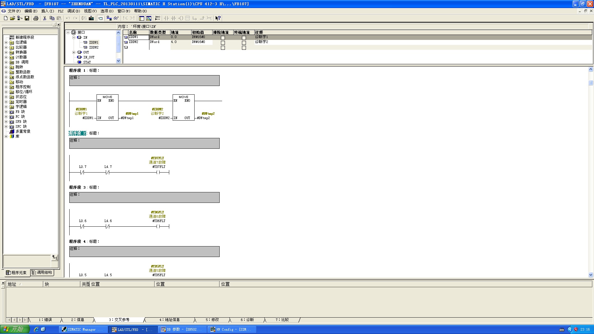Click the context Help arrow icon
The width and height of the screenshot is (594, 334).
point(218,18)
